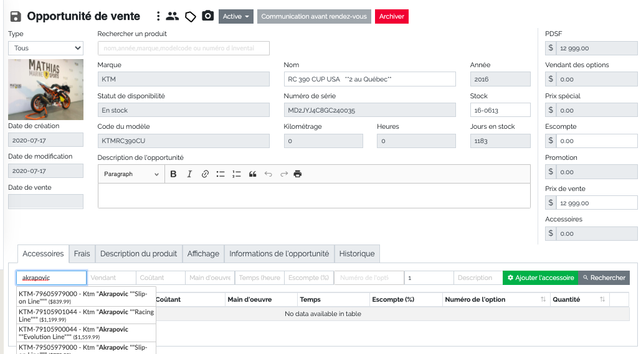Image resolution: width=641 pixels, height=354 pixels.
Task: Click Ajouter l'accessoire green button
Action: (x=541, y=277)
